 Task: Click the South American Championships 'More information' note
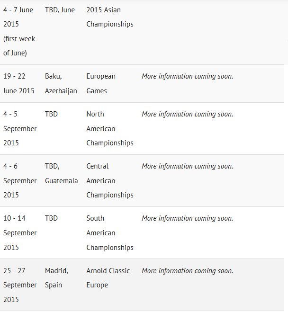point(187,218)
